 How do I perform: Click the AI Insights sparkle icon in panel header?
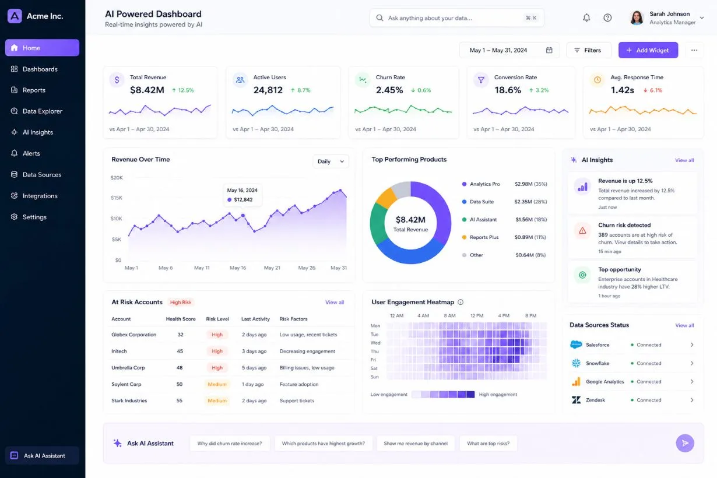pyautogui.click(x=574, y=160)
